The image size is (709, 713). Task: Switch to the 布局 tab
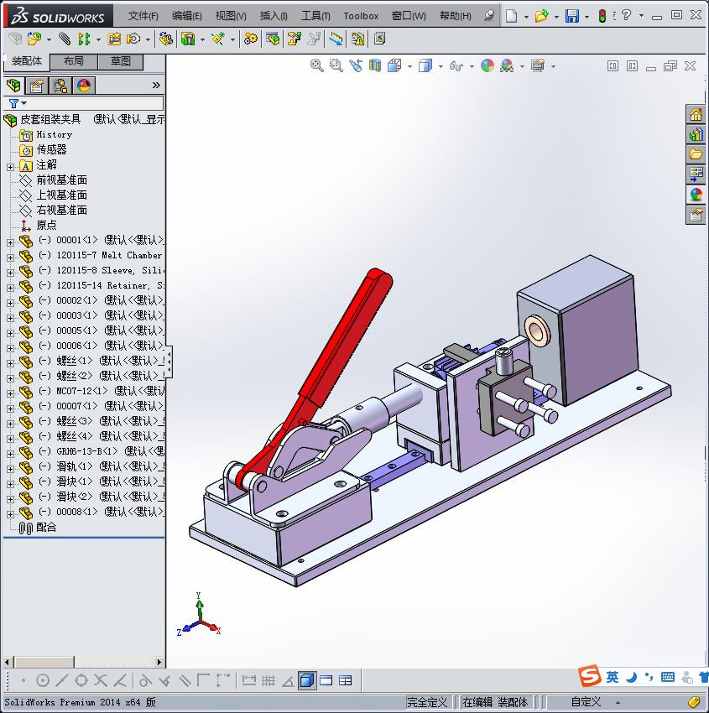coord(73,62)
